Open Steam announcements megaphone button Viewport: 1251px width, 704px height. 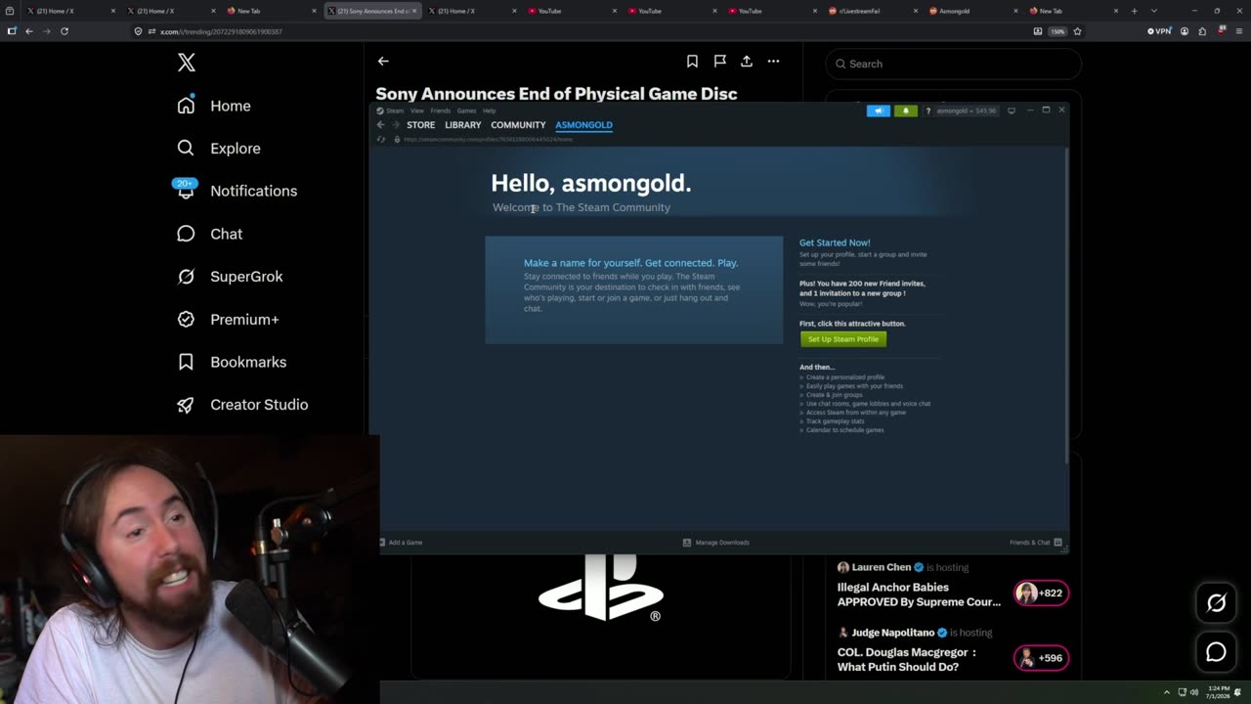pos(878,110)
